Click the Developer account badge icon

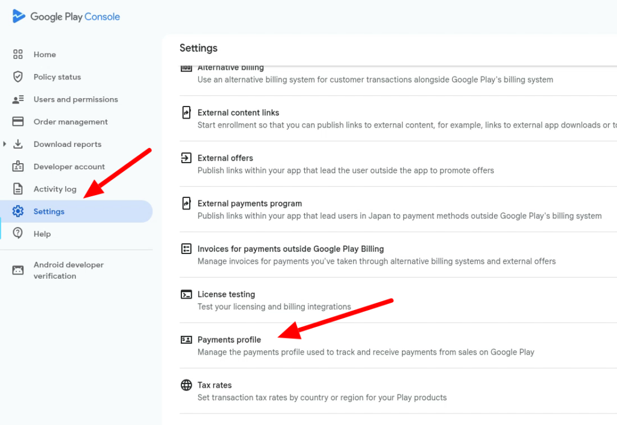(18, 167)
